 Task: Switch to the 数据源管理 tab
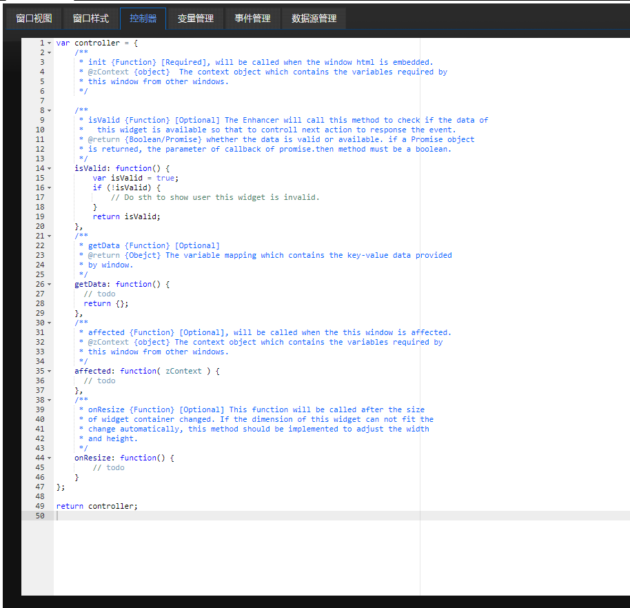point(314,19)
